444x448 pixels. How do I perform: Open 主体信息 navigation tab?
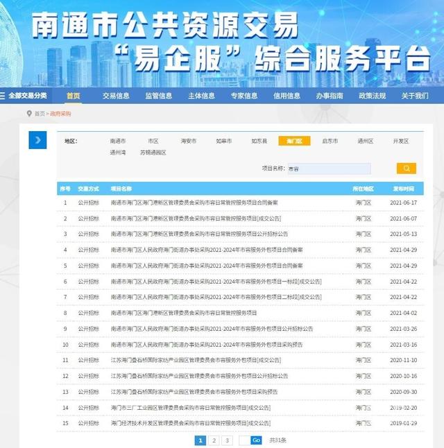pyautogui.click(x=201, y=96)
